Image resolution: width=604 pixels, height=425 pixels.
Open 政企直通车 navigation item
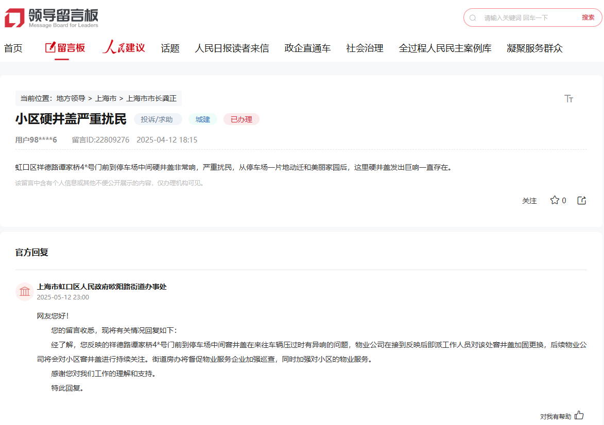pyautogui.click(x=307, y=48)
